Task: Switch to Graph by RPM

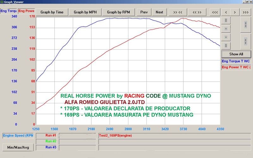Action: [118, 12]
